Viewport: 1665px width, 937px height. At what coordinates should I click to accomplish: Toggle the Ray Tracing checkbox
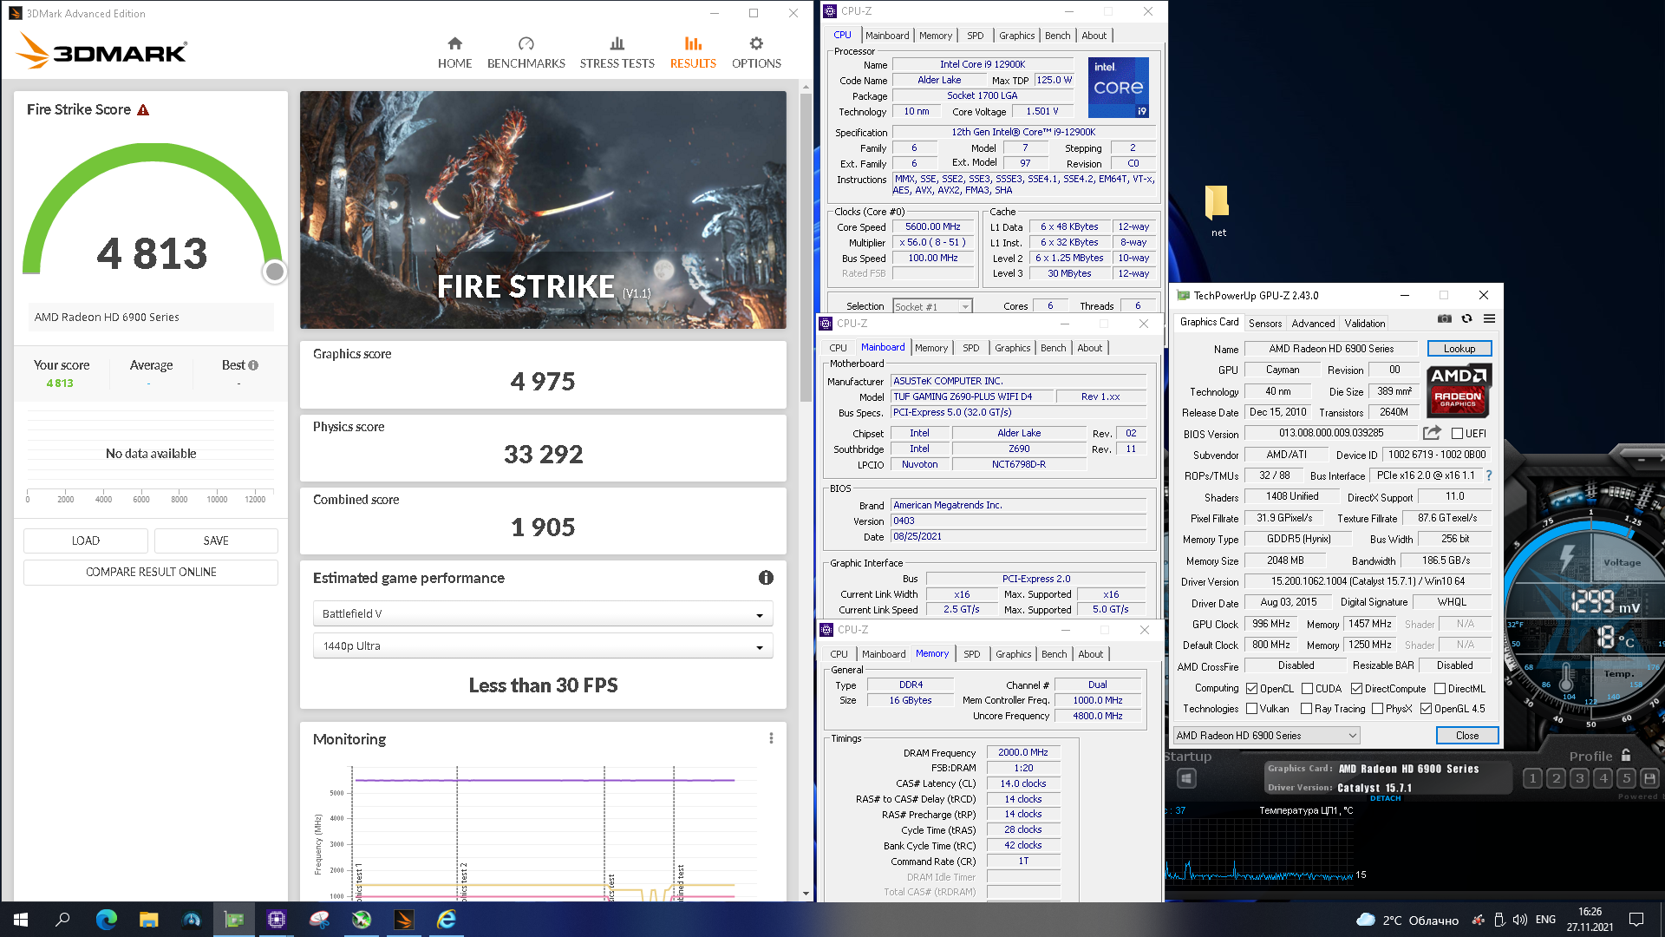1307,709
